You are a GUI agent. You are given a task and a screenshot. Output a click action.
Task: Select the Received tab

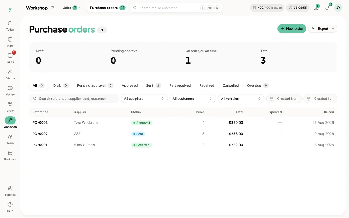pos(207,85)
